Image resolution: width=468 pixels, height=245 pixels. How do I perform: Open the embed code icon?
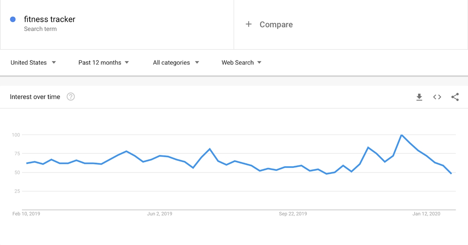[x=437, y=97]
